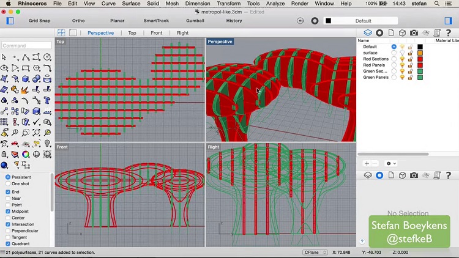Enable the Perpendicular object snap
This screenshot has width=459, height=258.
point(8,231)
